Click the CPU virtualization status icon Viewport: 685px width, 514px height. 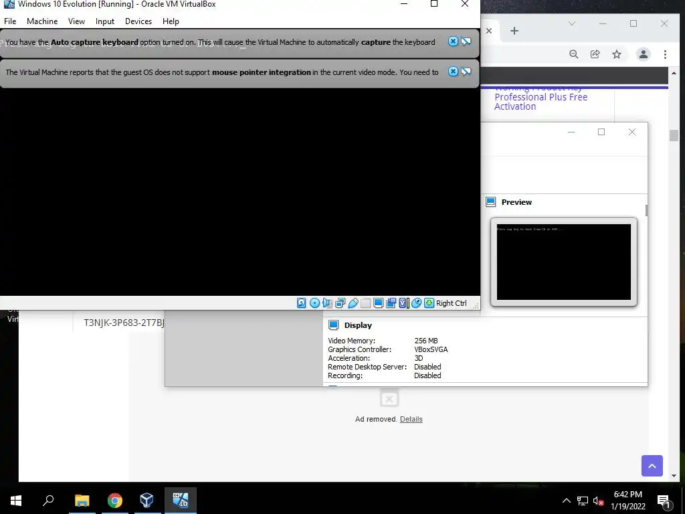(403, 303)
